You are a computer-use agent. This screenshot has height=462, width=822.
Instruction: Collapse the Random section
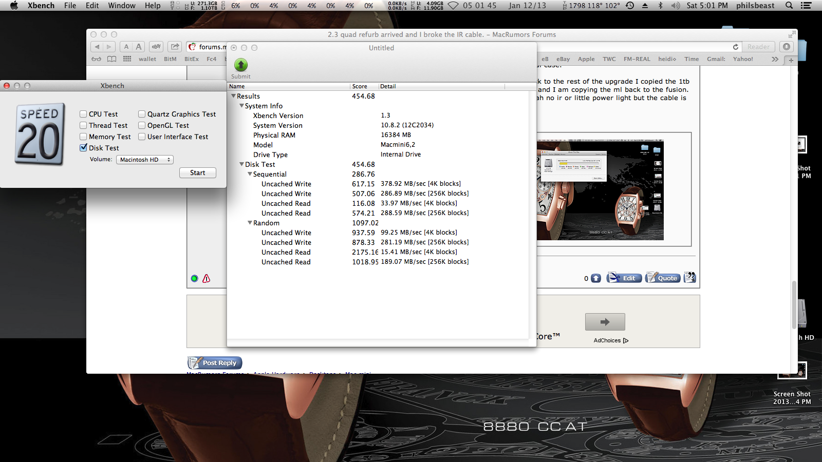coord(250,223)
